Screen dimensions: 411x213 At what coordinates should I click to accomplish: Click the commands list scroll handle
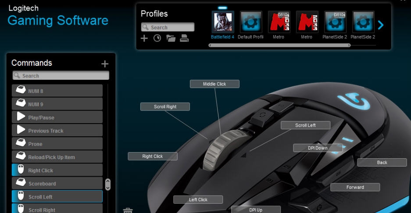[x=108, y=185]
